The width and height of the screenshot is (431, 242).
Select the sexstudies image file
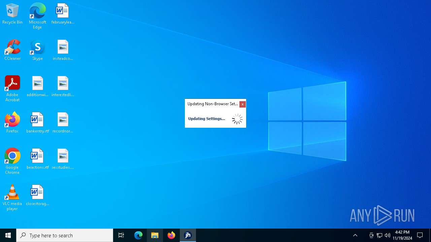(x=63, y=159)
